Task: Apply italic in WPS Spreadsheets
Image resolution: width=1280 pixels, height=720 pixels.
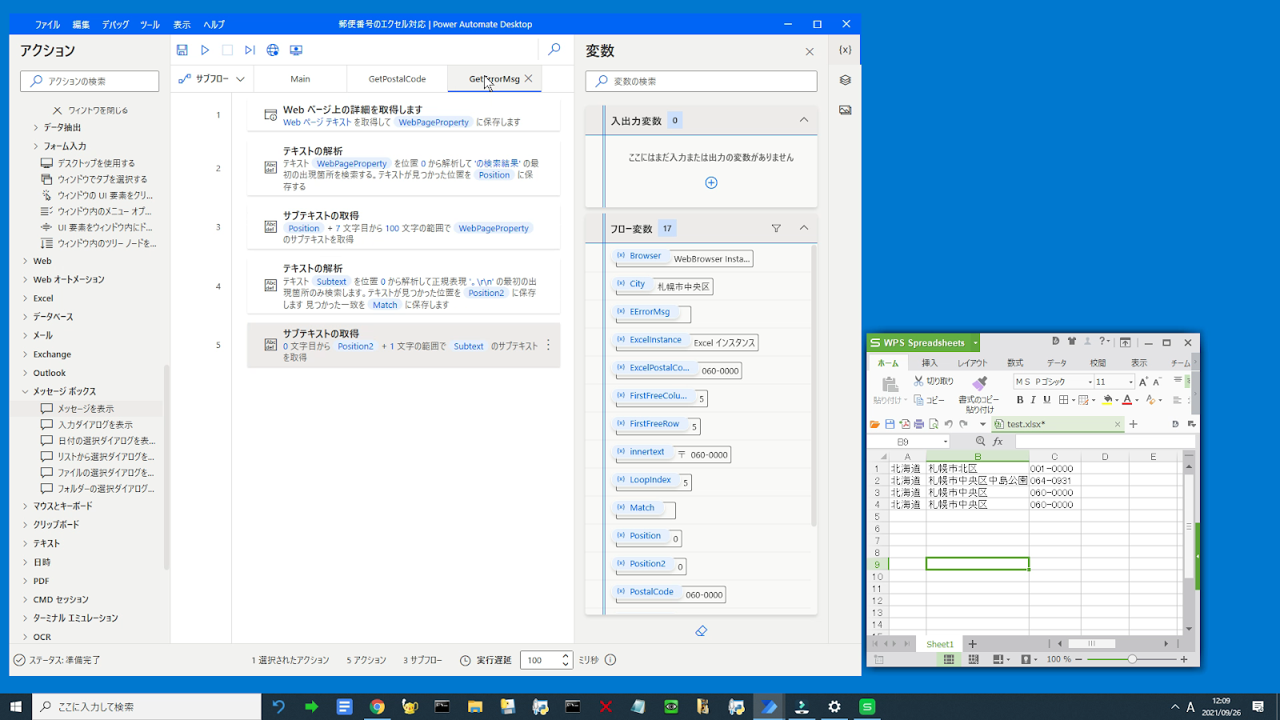Action: 1033,400
